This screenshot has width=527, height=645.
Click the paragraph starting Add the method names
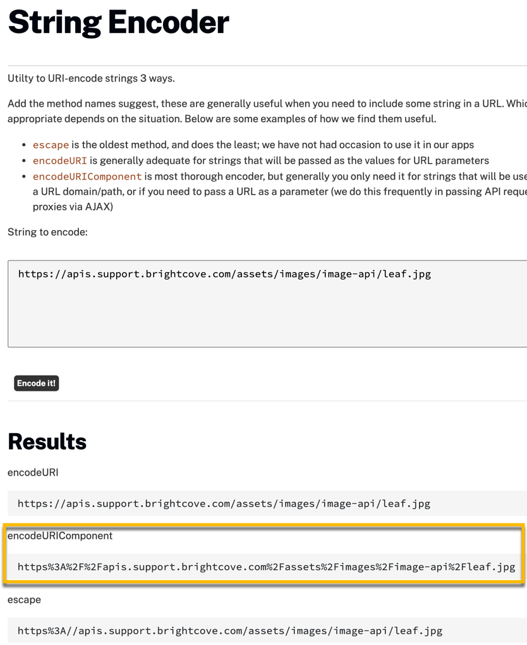(267, 111)
